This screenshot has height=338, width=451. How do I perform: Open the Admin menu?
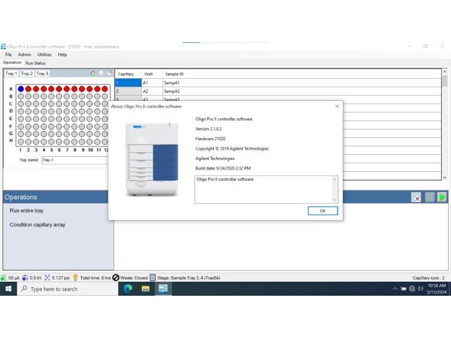click(24, 55)
